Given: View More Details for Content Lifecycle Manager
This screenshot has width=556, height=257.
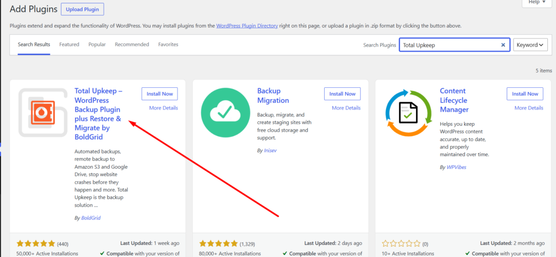Looking at the screenshot, I should [529, 108].
